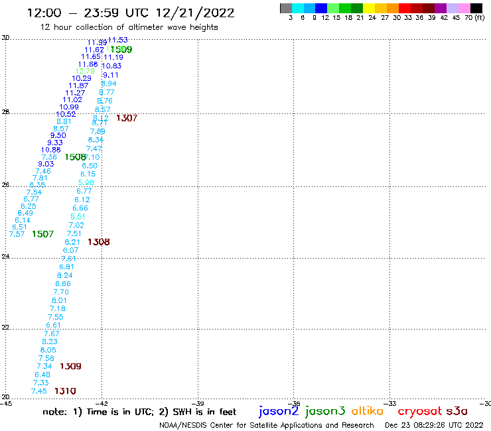The width and height of the screenshot is (491, 431).
Task: Click the wave height value '8.24'
Action: click(64, 275)
